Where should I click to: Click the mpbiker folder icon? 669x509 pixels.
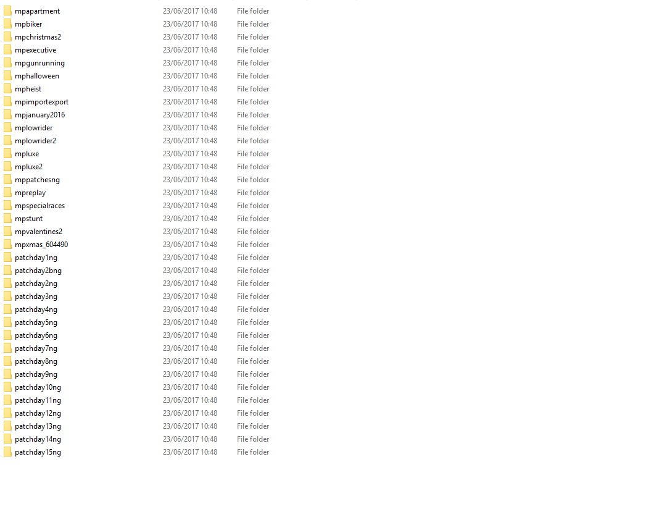click(x=7, y=24)
